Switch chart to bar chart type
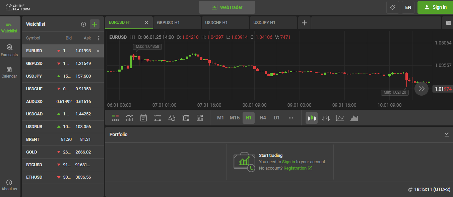The width and height of the screenshot is (453, 197). [326, 118]
